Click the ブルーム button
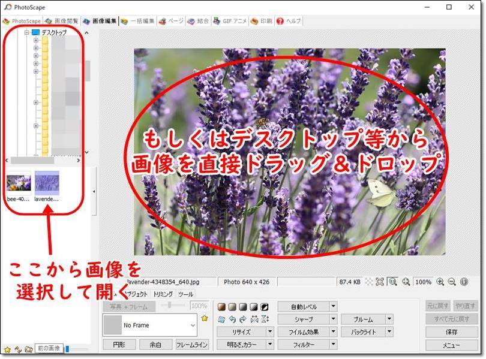486x359 pixels. pyautogui.click(x=363, y=319)
